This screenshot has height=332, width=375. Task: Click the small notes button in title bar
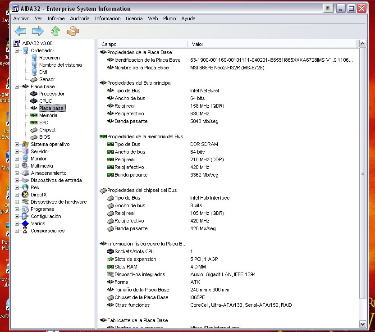point(328,9)
